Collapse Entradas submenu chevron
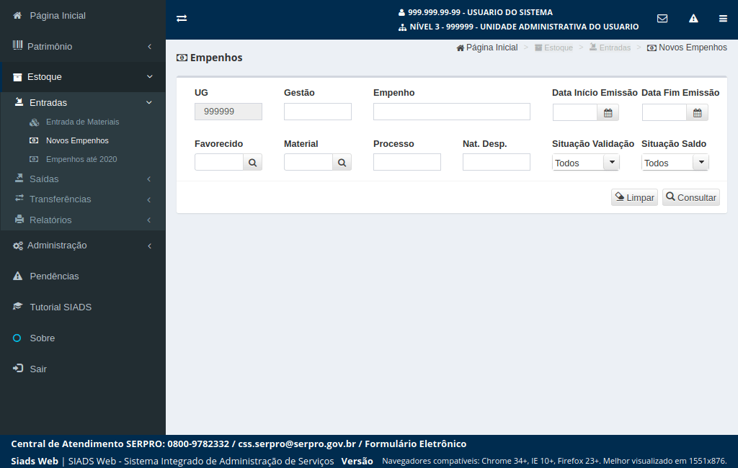 (149, 102)
